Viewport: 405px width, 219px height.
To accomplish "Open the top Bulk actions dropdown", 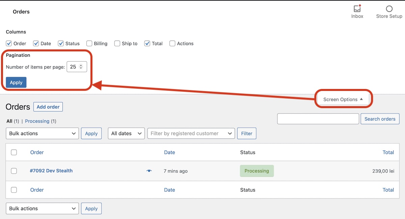I will point(42,133).
